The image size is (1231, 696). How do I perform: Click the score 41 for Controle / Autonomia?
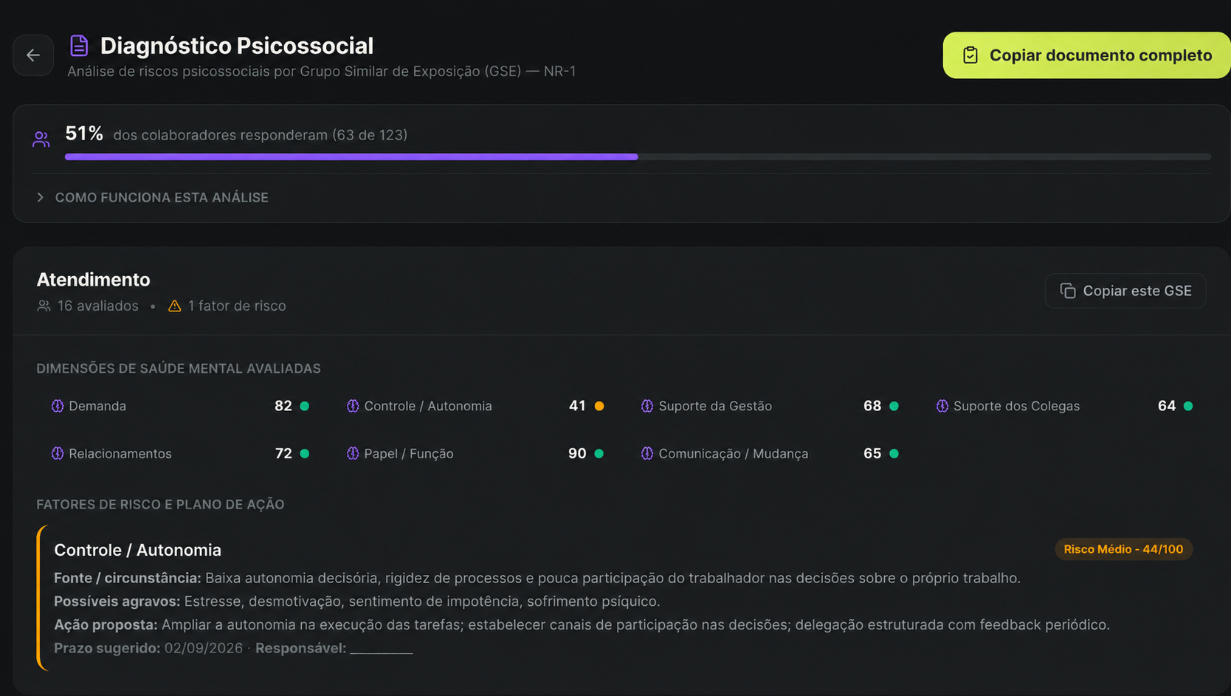tap(577, 406)
